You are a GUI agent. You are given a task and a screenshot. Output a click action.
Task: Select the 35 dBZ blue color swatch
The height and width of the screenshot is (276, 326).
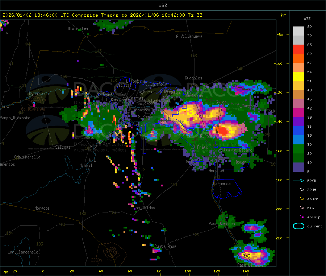(x=298, y=140)
